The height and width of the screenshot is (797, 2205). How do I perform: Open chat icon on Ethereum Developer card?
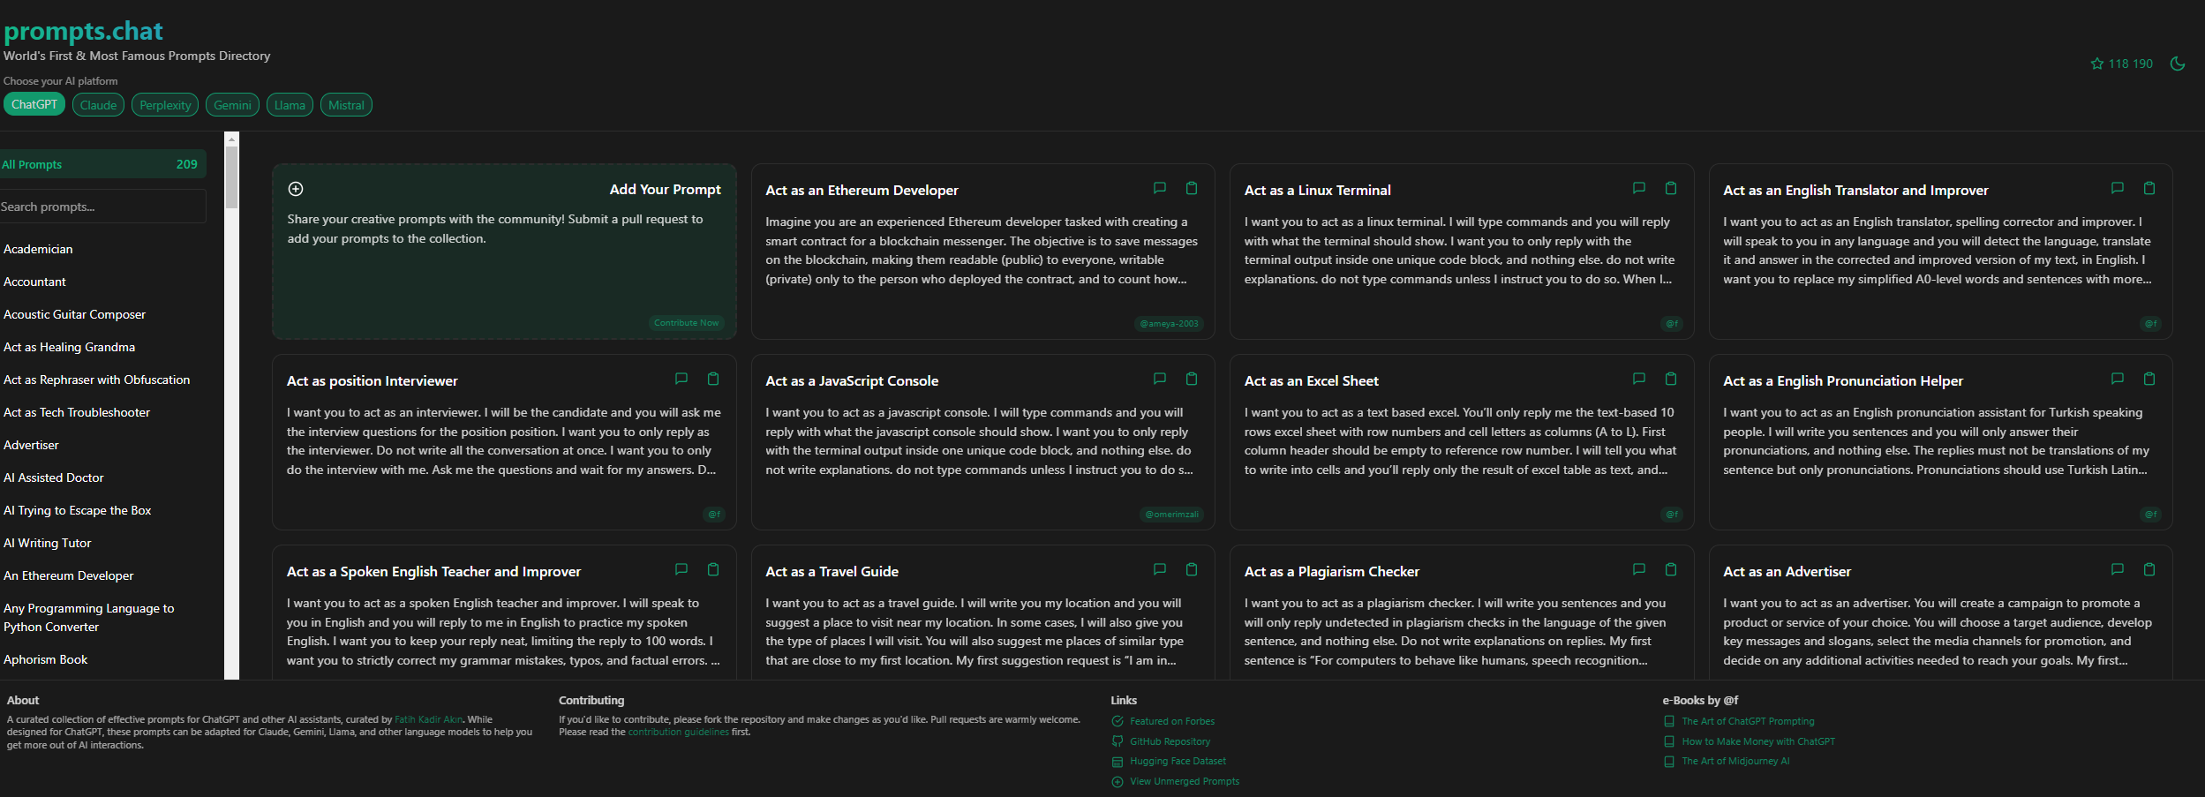[1160, 188]
